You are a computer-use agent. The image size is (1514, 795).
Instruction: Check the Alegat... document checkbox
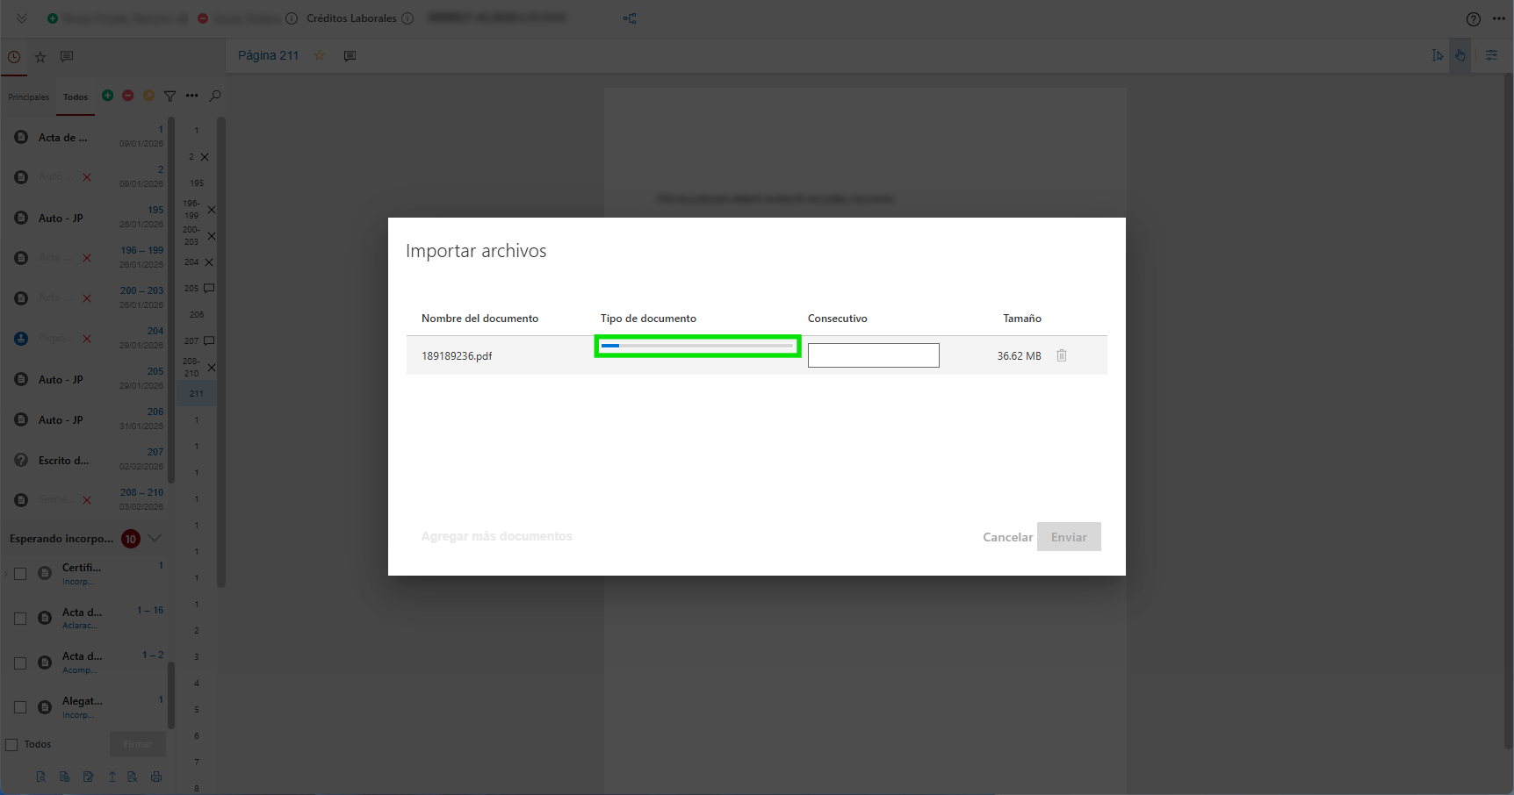(20, 707)
